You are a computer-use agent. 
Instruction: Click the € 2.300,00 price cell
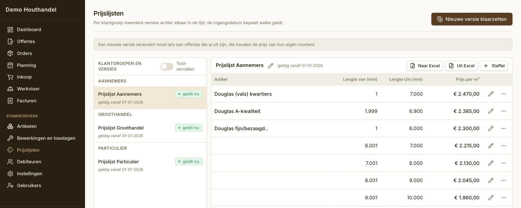point(467,129)
